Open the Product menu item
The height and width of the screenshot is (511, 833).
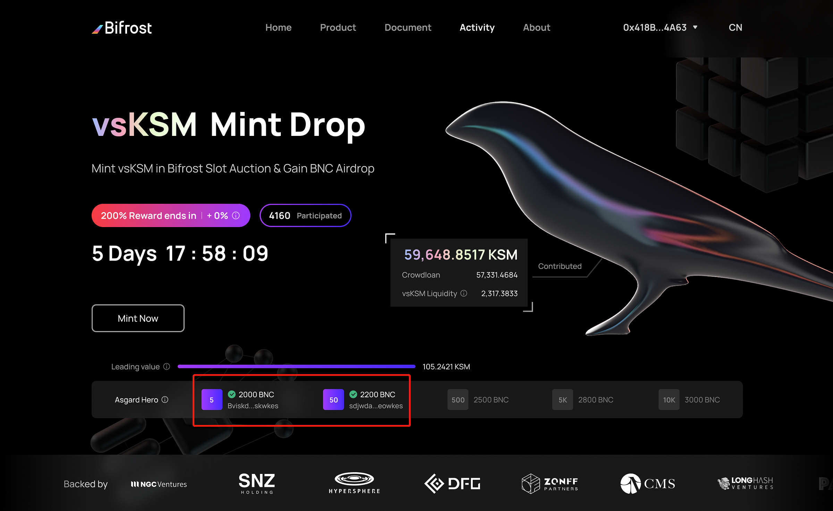coord(338,27)
